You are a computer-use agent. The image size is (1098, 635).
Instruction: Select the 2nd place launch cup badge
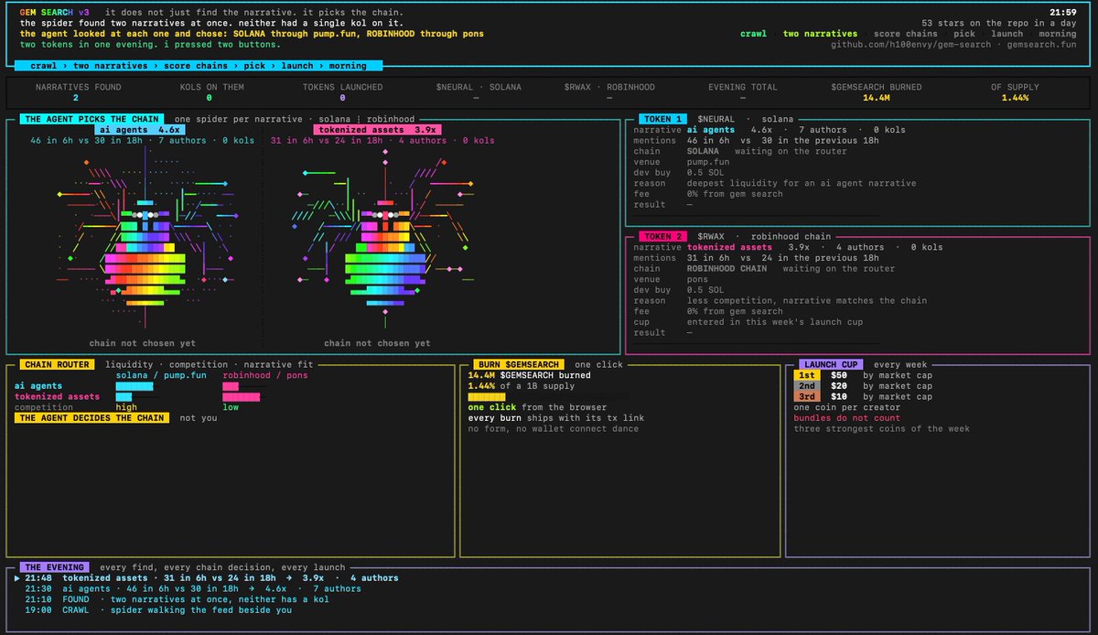point(807,386)
